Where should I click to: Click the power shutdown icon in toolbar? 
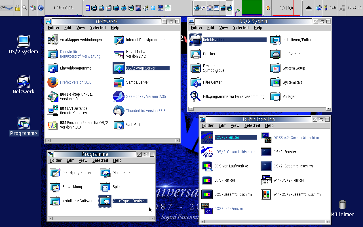41,8
